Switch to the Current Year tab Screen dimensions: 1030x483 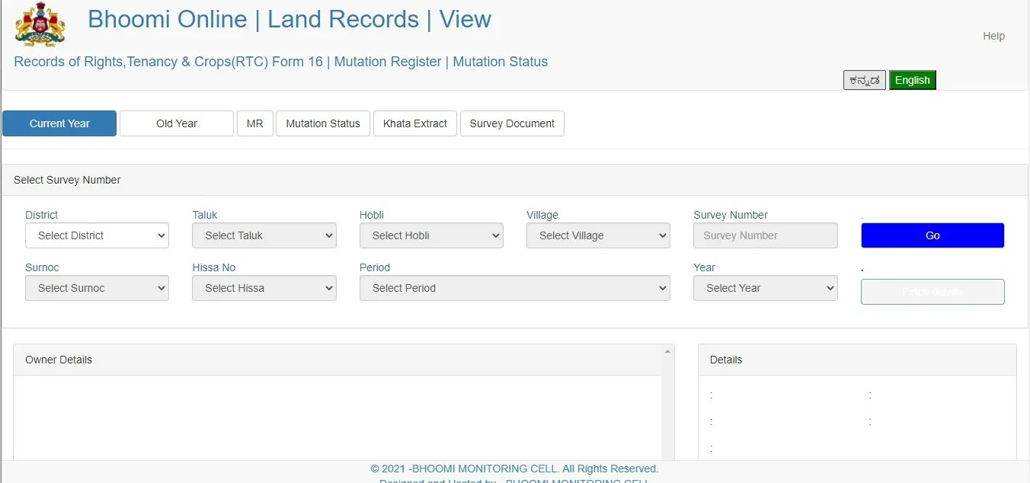(x=59, y=123)
